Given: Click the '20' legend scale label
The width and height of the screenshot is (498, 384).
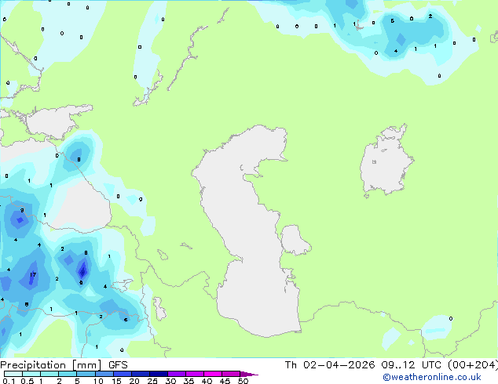Looking at the screenshot, I should (x=134, y=381).
